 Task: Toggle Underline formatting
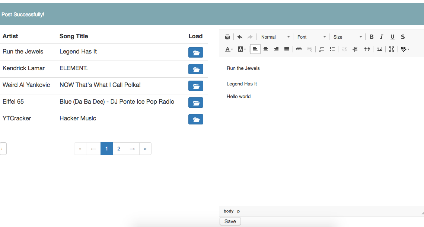392,37
